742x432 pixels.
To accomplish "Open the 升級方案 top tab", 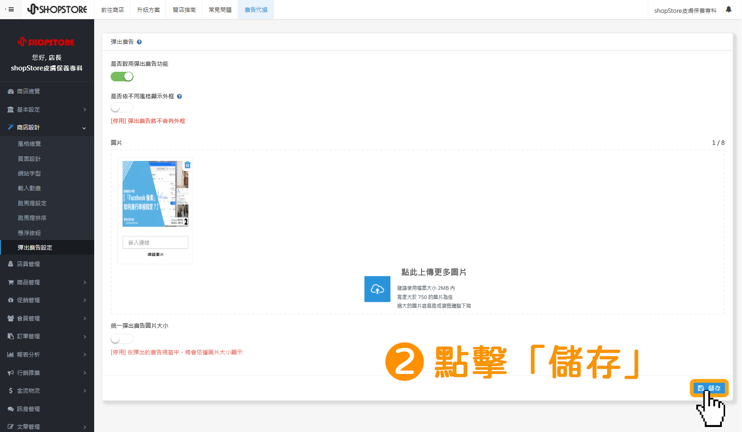I will point(148,10).
